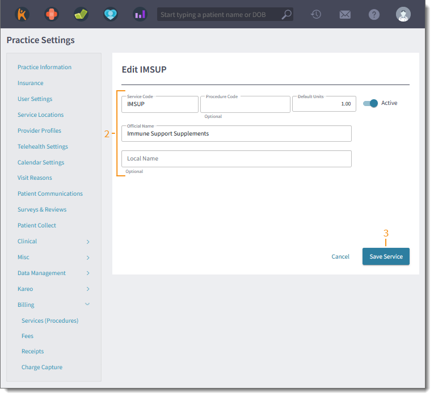Image resolution: width=434 pixels, height=397 pixels.
Task: Click the Edit IMSUP heading
Action: pos(144,69)
